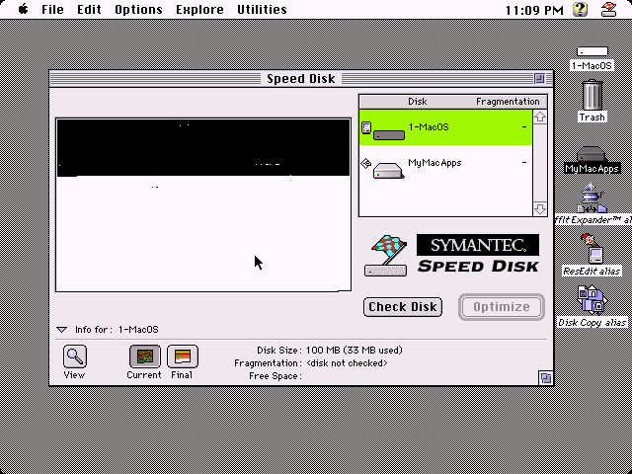Click the MyMacApps drive icon in list
Viewport: 632px width, 474px height.
point(388,170)
